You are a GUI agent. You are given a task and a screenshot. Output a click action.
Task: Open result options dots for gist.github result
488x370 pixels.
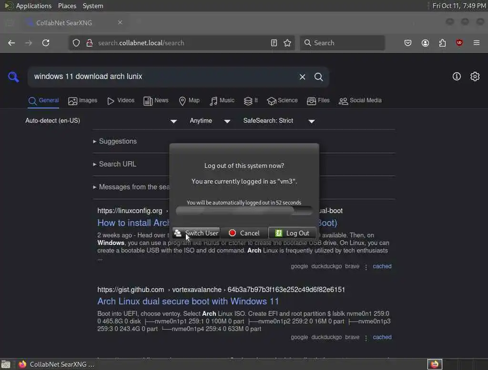366,338
